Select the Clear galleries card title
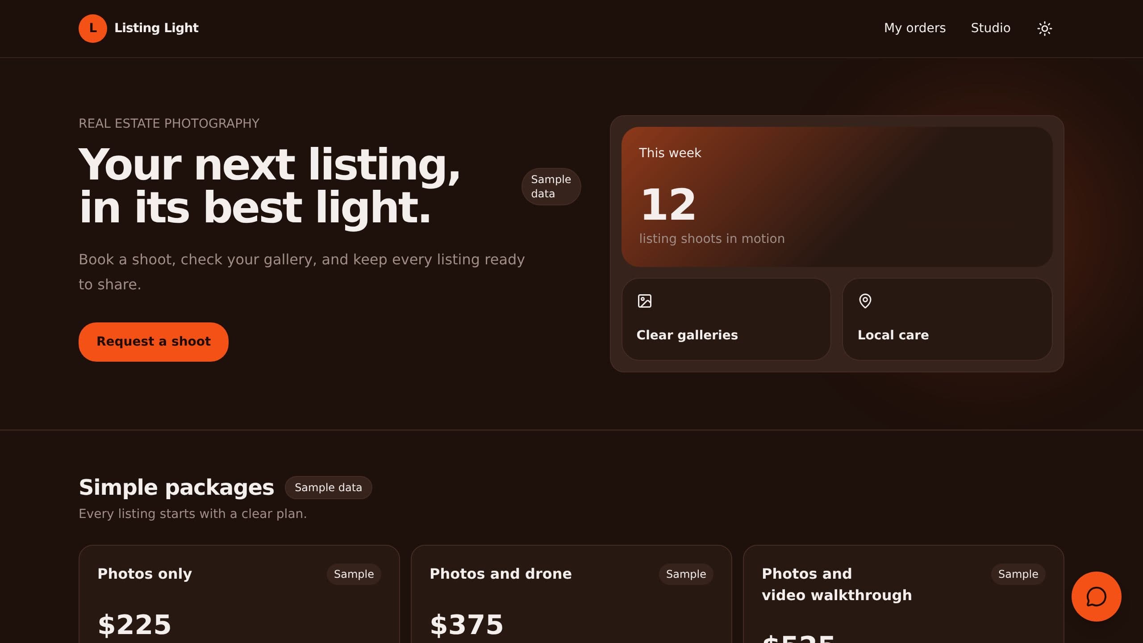The height and width of the screenshot is (643, 1143). 687,335
